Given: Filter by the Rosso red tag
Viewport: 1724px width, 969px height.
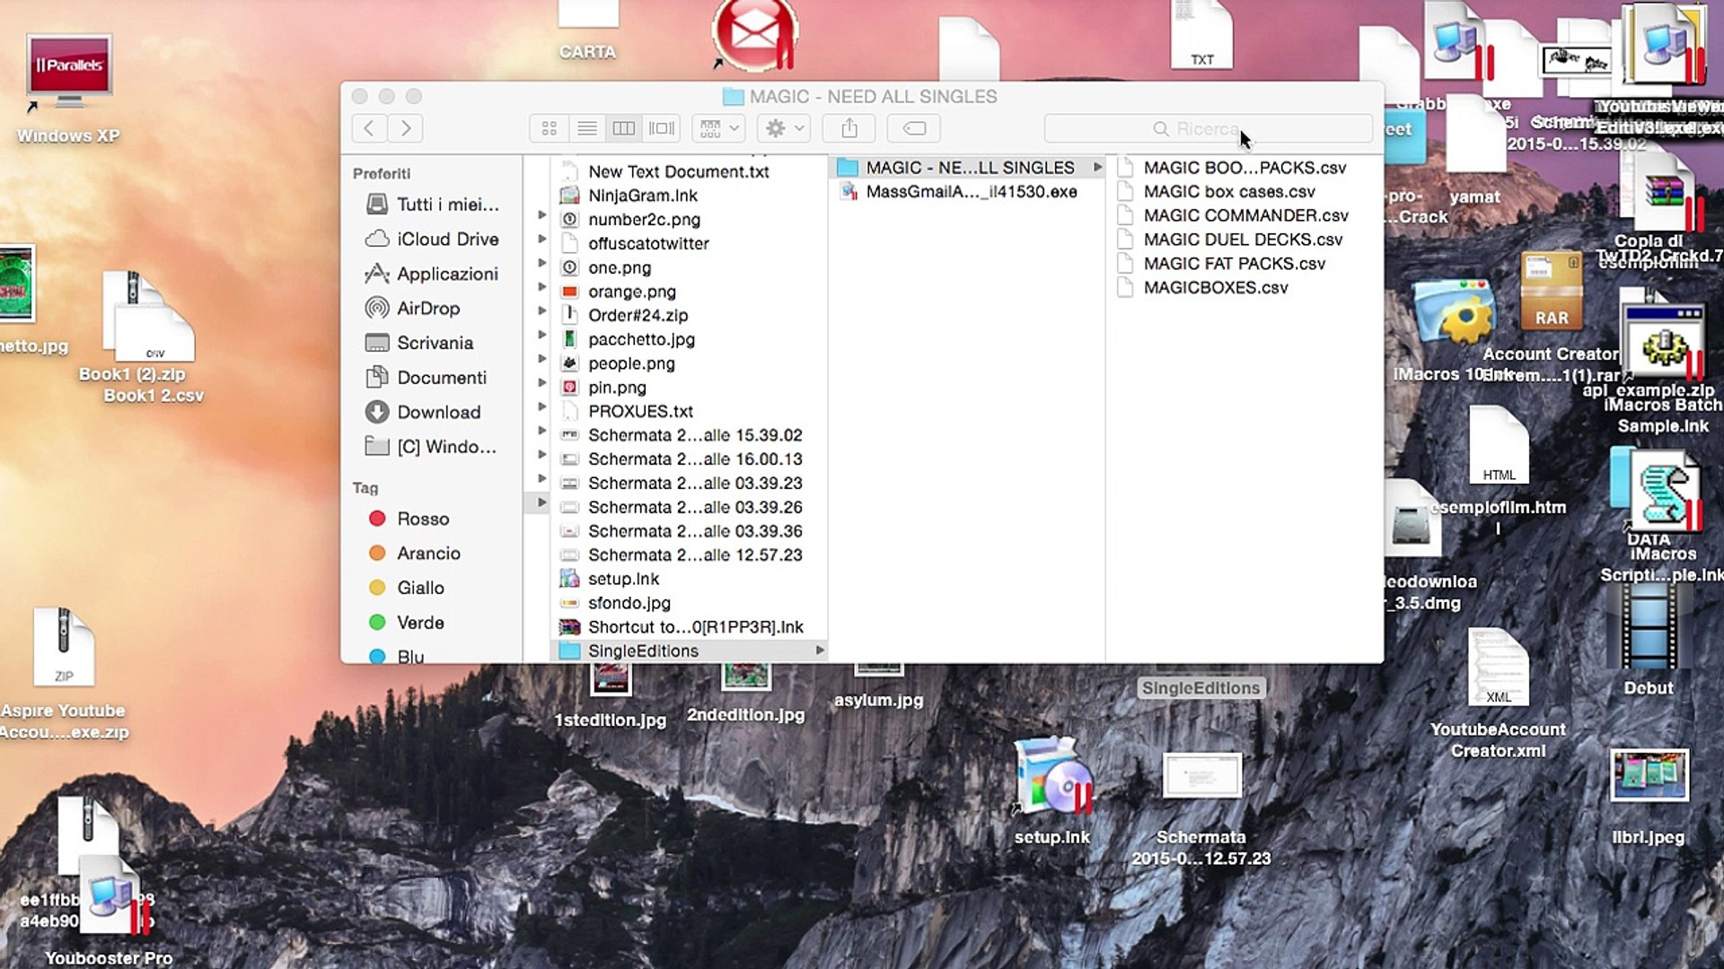Looking at the screenshot, I should pos(422,519).
